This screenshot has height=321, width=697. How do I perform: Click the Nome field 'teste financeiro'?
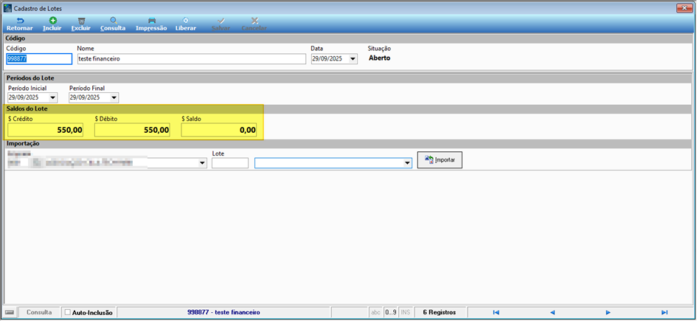[192, 59]
